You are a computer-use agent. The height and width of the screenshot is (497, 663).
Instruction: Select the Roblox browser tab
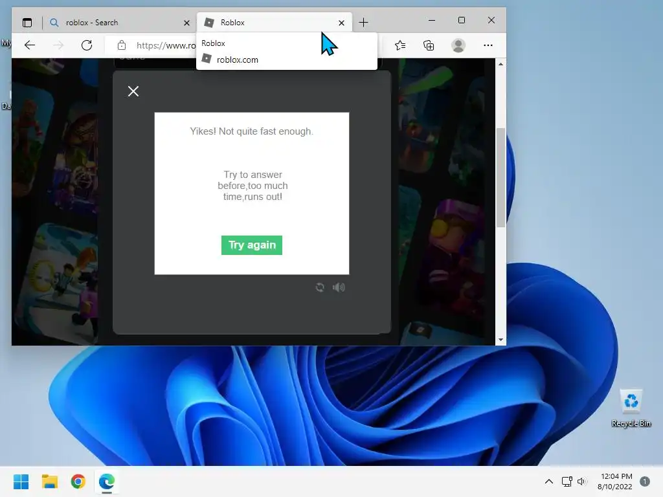pos(275,23)
